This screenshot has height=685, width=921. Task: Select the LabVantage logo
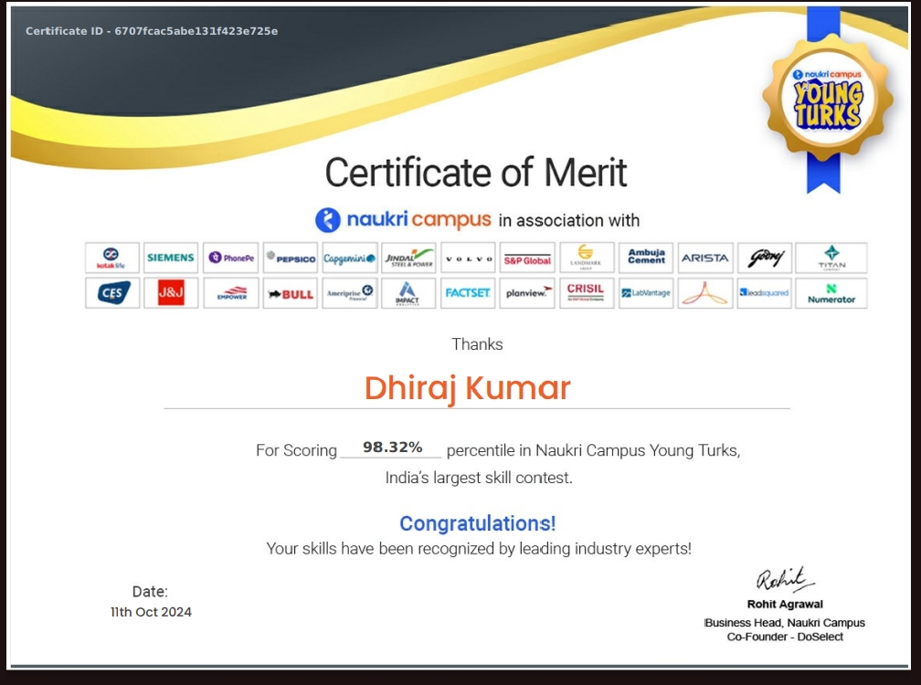point(646,292)
